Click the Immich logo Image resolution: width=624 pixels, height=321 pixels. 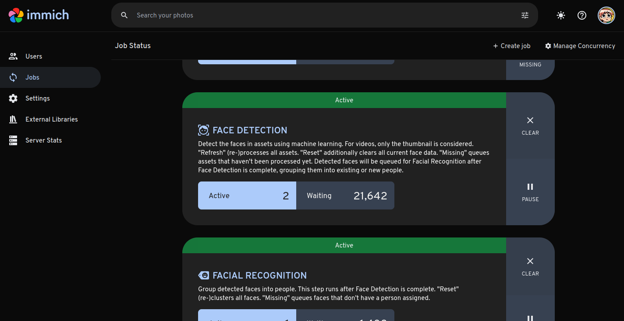tap(39, 15)
